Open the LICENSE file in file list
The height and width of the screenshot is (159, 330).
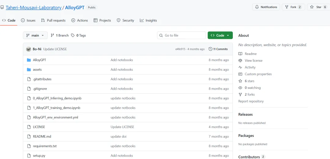tap(39, 127)
